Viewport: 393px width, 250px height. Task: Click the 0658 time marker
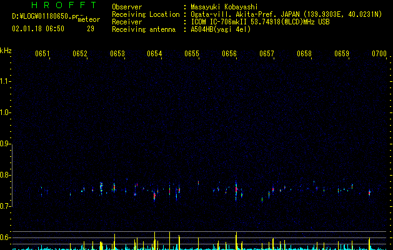click(304, 54)
